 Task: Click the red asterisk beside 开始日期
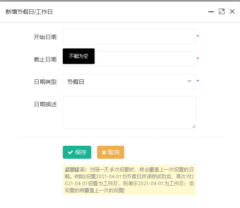(198, 36)
